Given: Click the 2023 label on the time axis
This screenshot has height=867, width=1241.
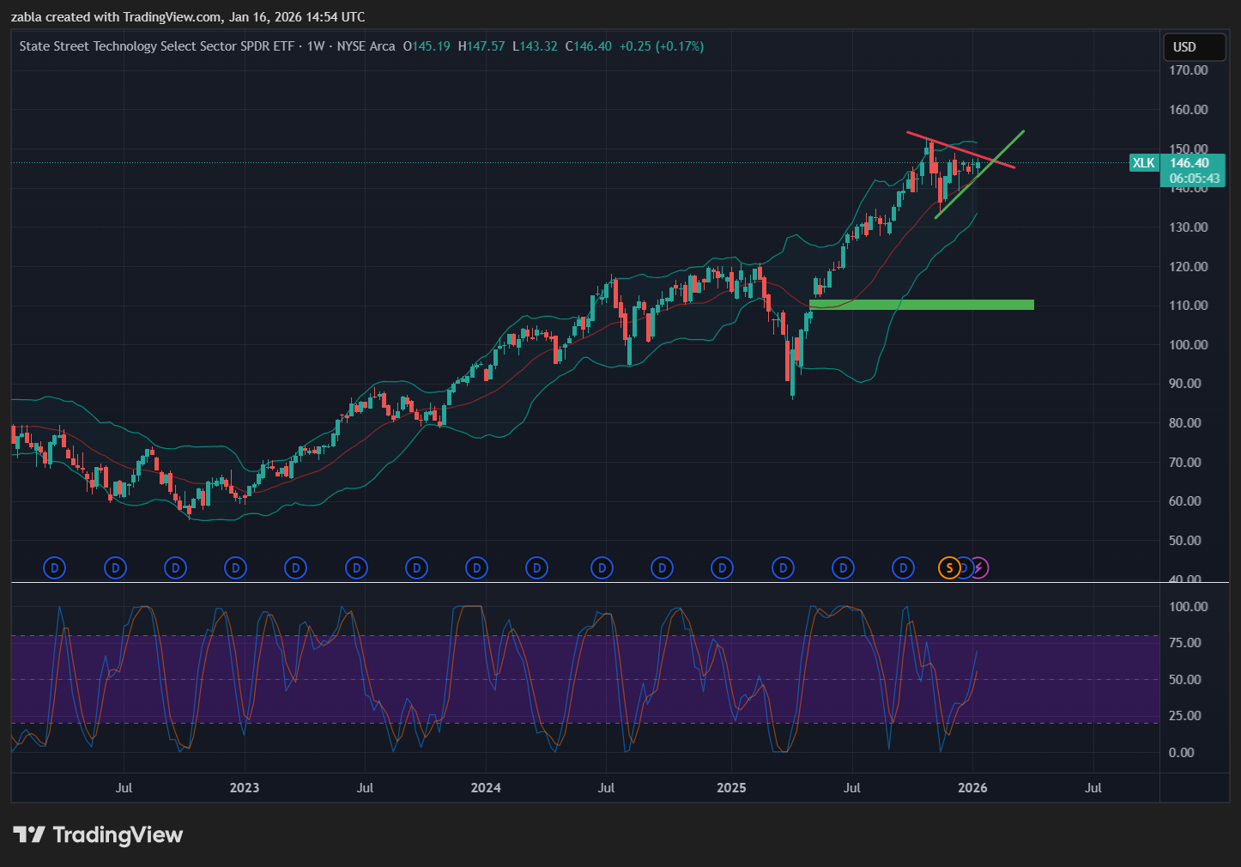Looking at the screenshot, I should point(245,788).
